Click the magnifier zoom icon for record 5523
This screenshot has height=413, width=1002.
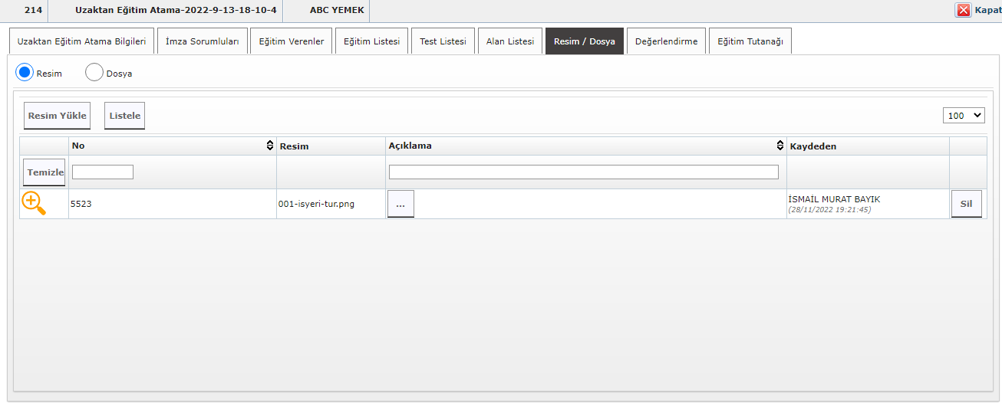(34, 204)
